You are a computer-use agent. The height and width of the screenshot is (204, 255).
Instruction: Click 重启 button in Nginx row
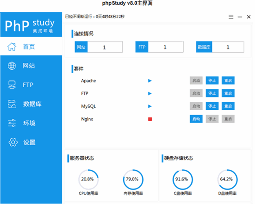coord(228,119)
